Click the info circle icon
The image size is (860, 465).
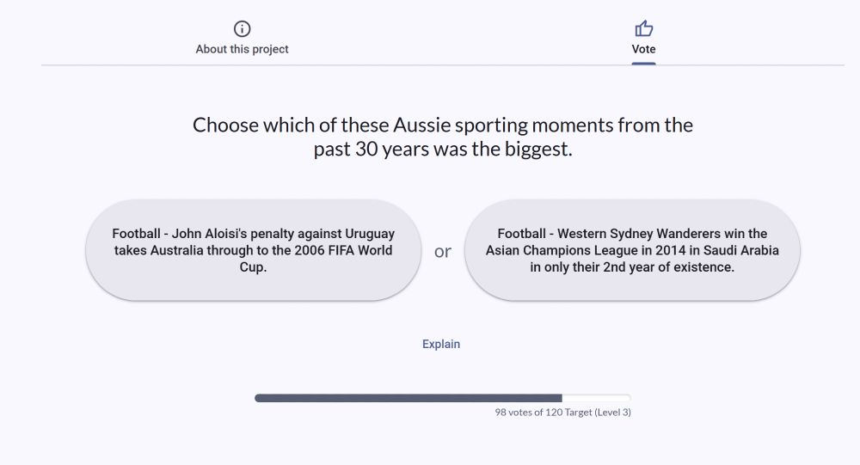point(242,28)
